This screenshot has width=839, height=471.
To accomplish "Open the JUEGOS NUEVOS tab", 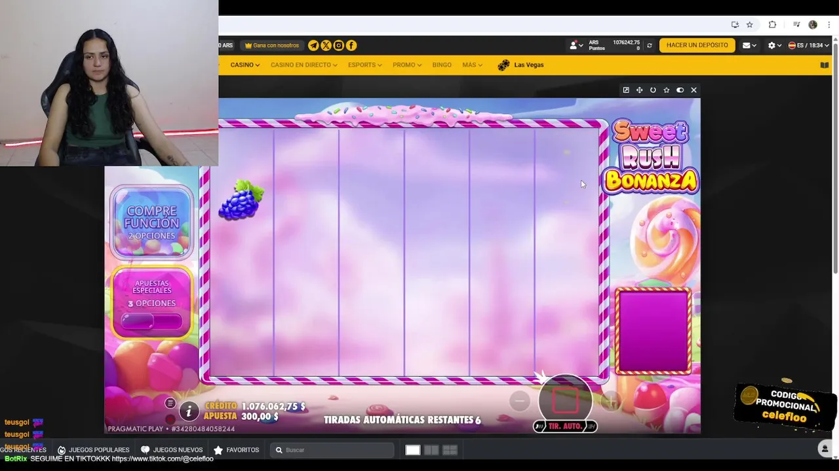I will pyautogui.click(x=172, y=450).
